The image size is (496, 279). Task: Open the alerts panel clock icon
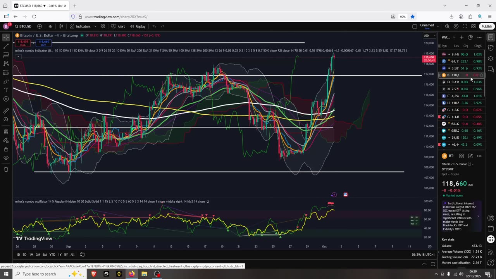pos(491,48)
